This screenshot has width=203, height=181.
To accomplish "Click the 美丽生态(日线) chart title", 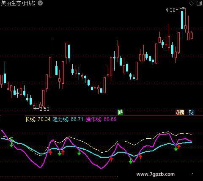I will click(x=18, y=3).
